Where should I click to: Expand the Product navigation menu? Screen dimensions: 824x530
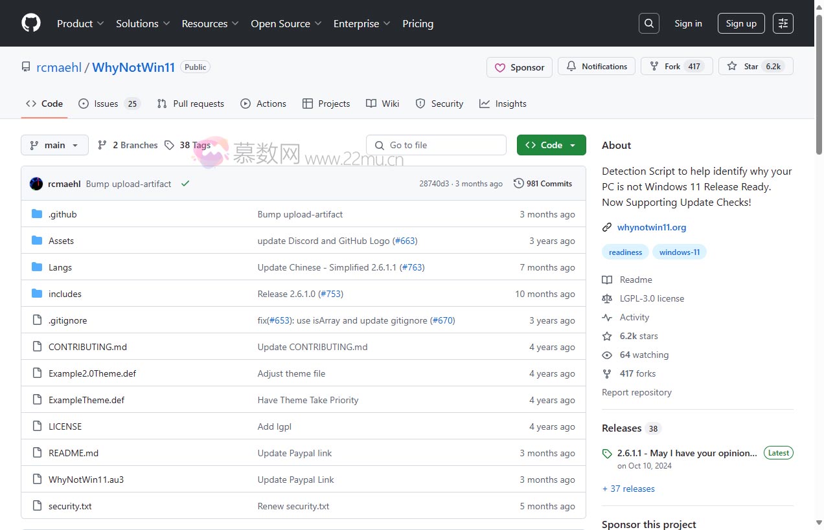tap(80, 23)
